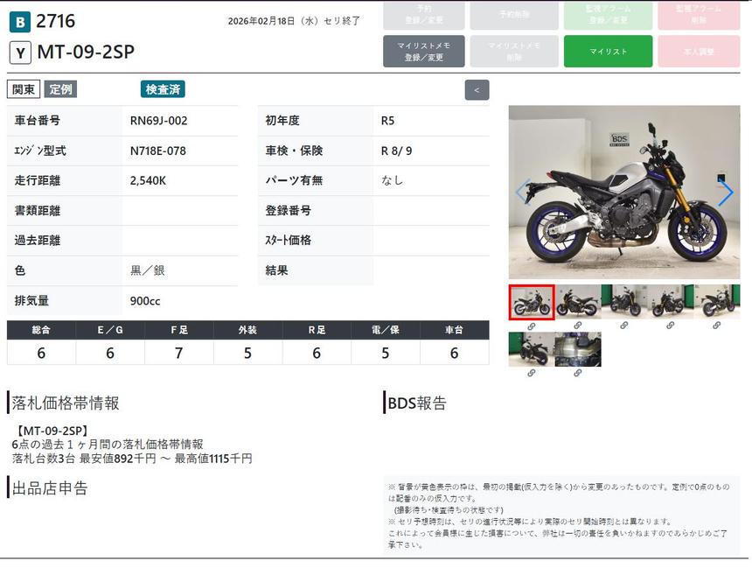Select the 定例 gray tag
The height and width of the screenshot is (582, 752).
60,89
